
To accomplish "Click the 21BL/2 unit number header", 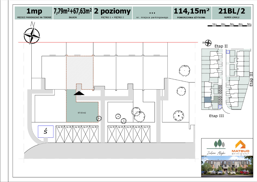I will point(231,13).
